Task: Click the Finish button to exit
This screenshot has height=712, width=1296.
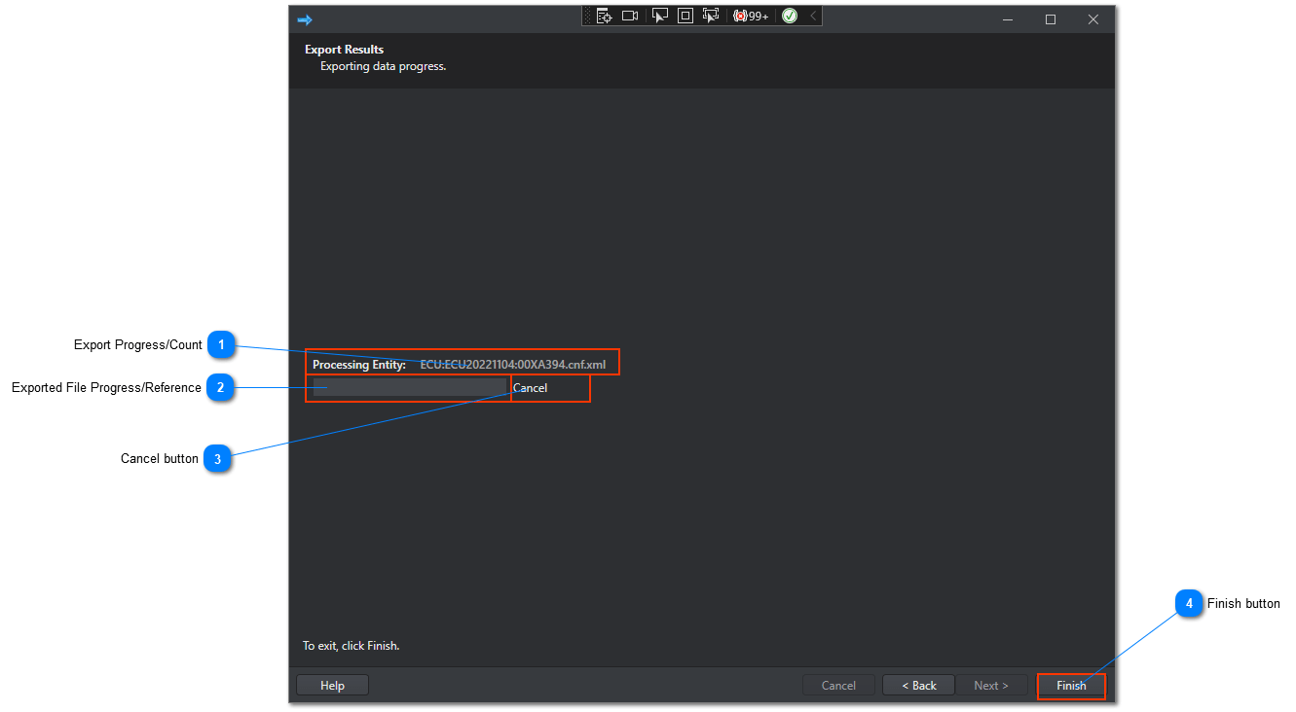Action: click(x=1071, y=686)
